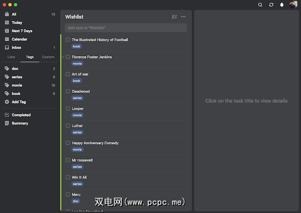Image resolution: width=301 pixels, height=213 pixels.
Task: Click the sync refresh icon
Action: (271, 4)
